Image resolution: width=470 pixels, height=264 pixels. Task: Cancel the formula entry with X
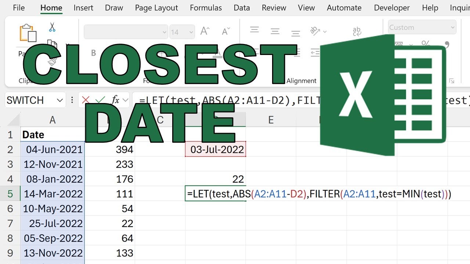tap(86, 100)
